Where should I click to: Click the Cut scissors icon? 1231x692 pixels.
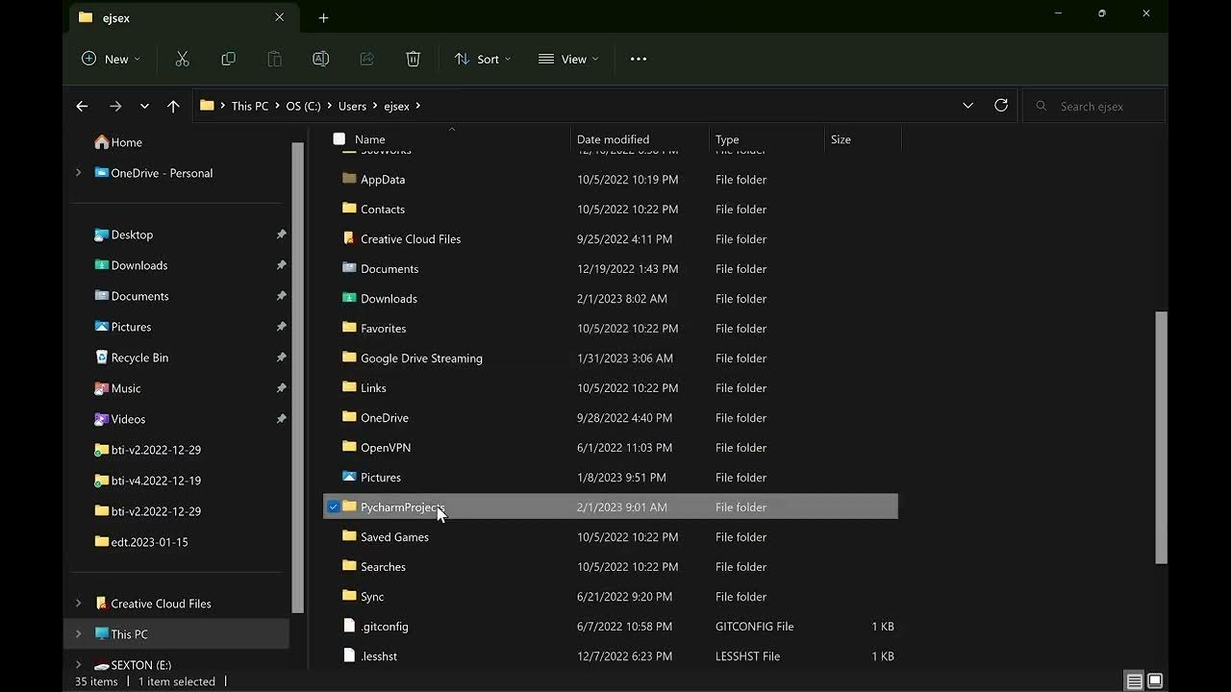pyautogui.click(x=182, y=59)
